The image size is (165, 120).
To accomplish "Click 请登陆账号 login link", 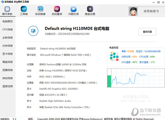I will [x=151, y=11].
